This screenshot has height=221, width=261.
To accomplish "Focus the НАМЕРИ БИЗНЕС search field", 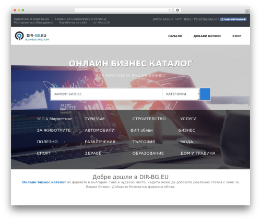I will tap(106, 94).
